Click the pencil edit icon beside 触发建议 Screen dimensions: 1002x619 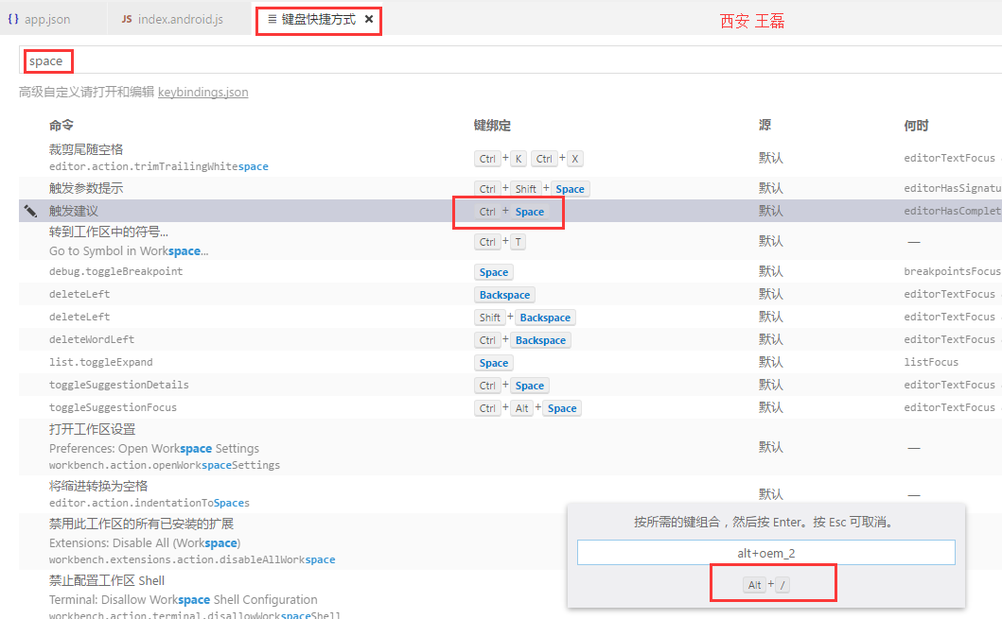point(30,211)
